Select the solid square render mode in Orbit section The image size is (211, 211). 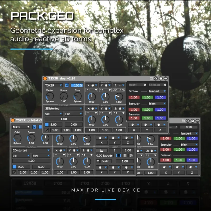click(x=118, y=156)
